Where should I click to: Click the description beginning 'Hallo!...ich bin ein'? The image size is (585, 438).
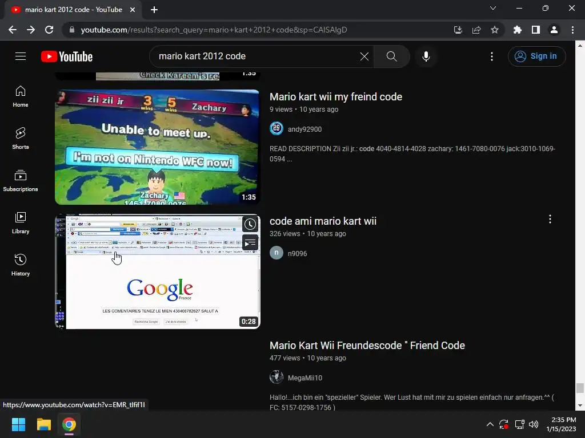click(412, 403)
